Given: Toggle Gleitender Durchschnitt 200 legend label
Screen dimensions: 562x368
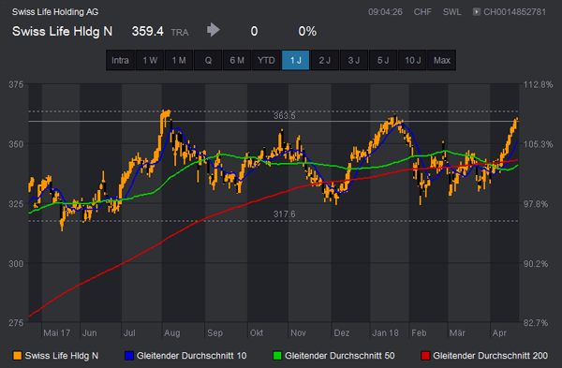Looking at the screenshot, I should tap(490, 356).
